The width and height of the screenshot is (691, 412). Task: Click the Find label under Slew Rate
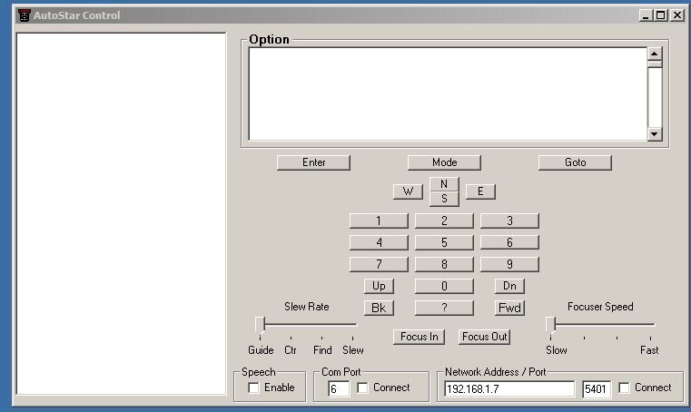(322, 350)
